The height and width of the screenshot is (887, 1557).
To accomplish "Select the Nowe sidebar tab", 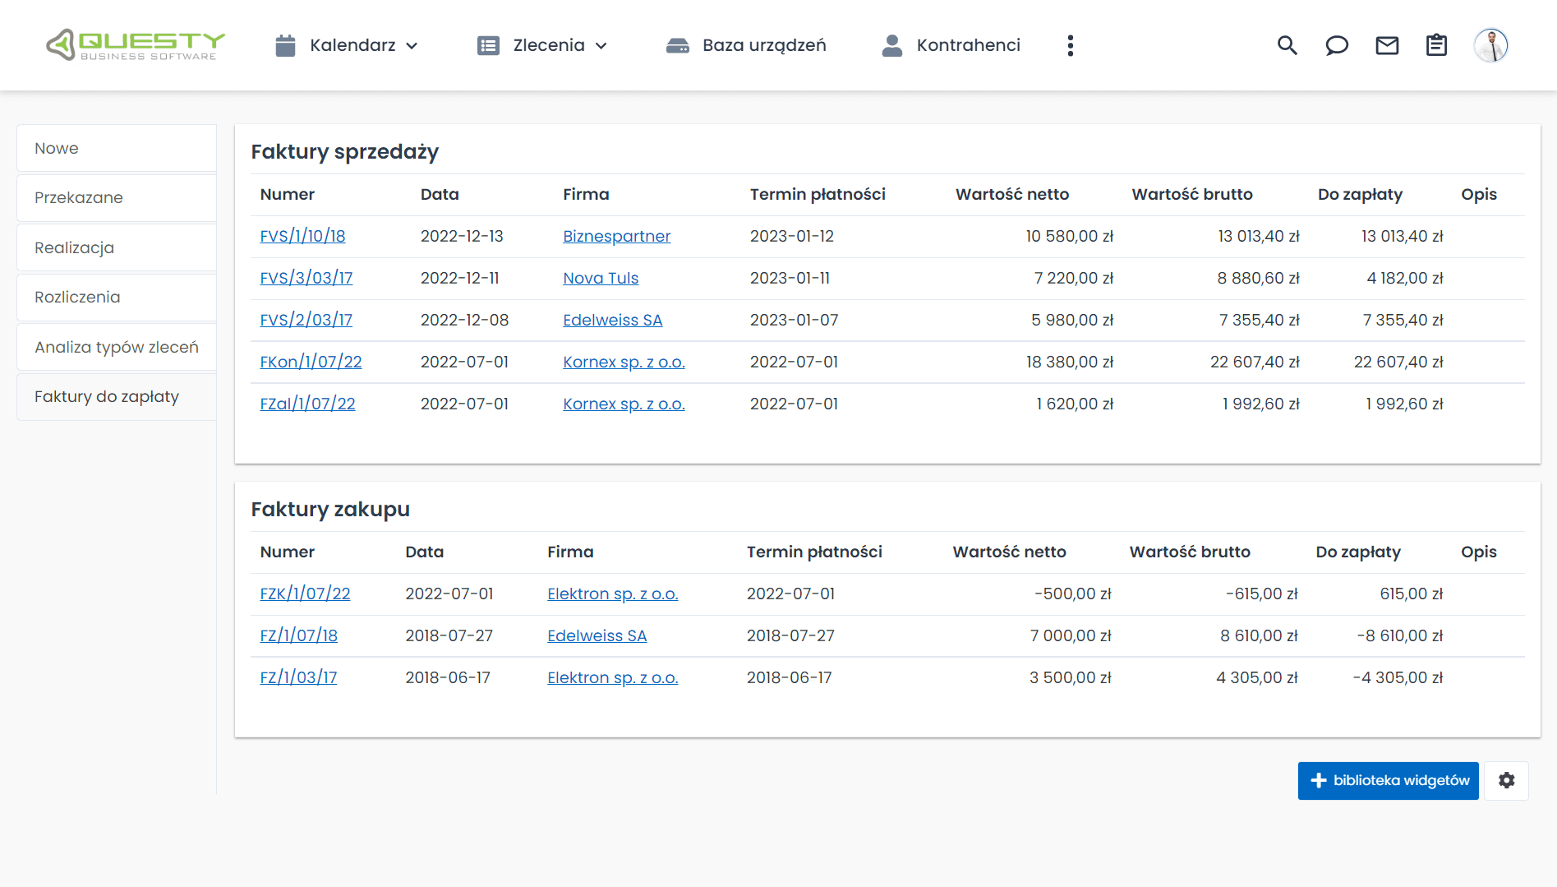I will click(117, 148).
